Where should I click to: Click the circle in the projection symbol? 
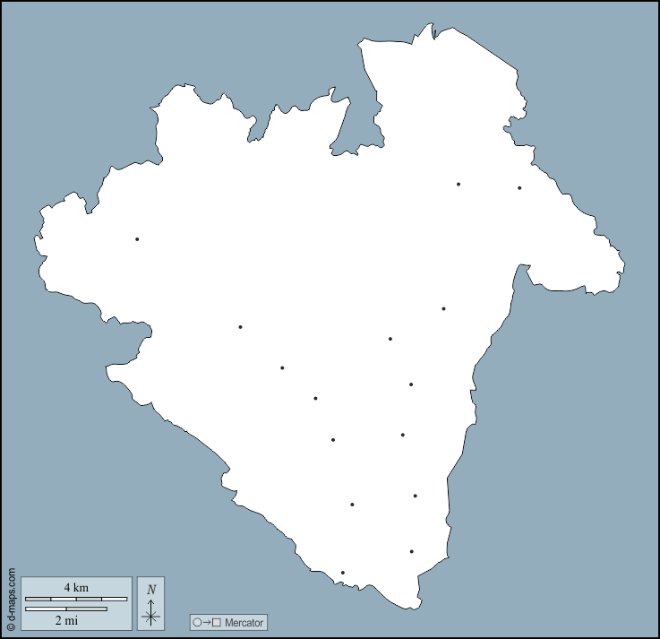pos(197,622)
